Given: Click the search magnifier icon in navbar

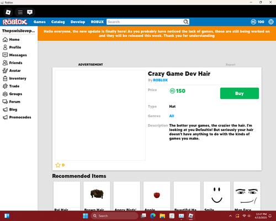Looking at the screenshot, I should [x=186, y=22].
